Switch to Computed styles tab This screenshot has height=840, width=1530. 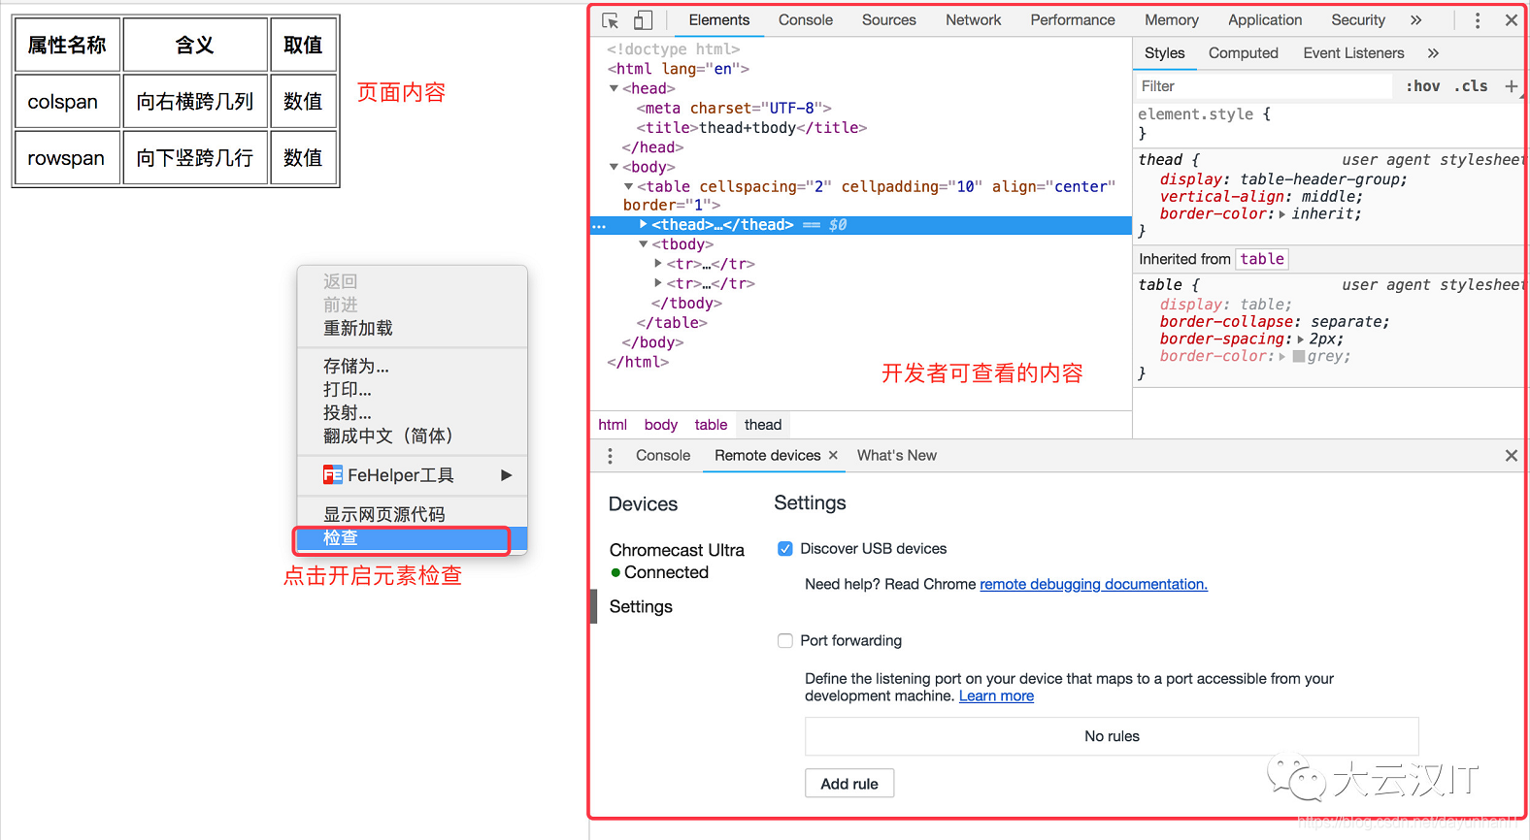coord(1243,53)
